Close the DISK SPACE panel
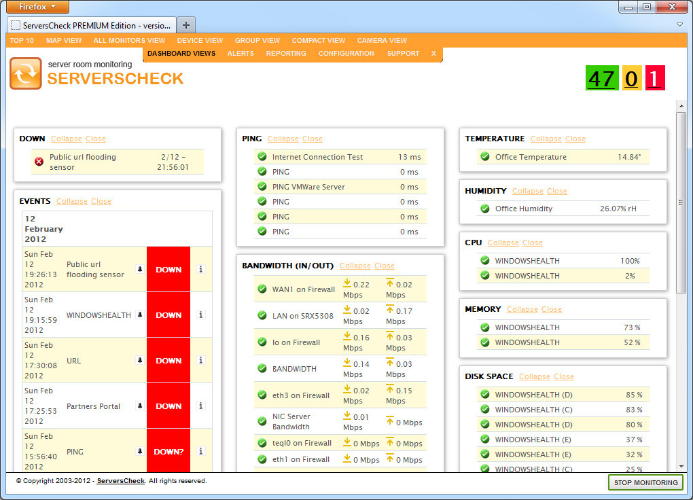 point(564,376)
